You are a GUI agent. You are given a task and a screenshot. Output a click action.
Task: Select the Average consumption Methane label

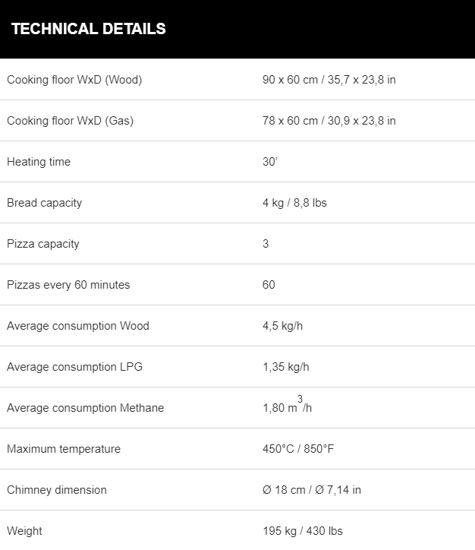click(x=86, y=408)
